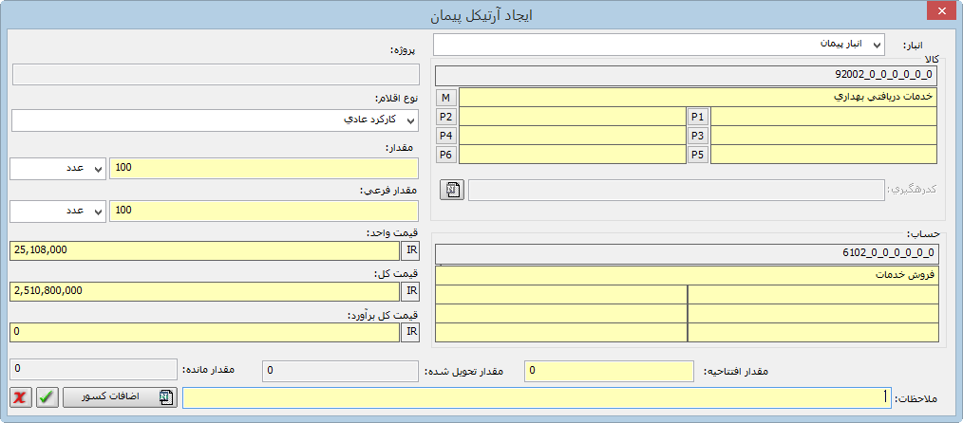Click the document icon next to کدرهگیری field
The image size is (963, 423).
point(451,190)
